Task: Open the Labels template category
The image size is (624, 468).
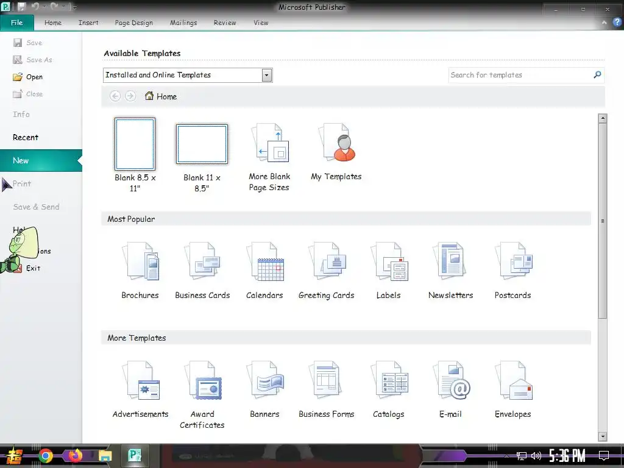Action: [x=389, y=271]
